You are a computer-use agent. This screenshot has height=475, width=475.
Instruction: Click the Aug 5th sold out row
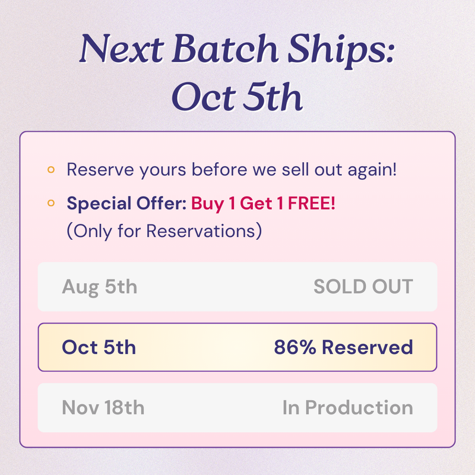(237, 287)
